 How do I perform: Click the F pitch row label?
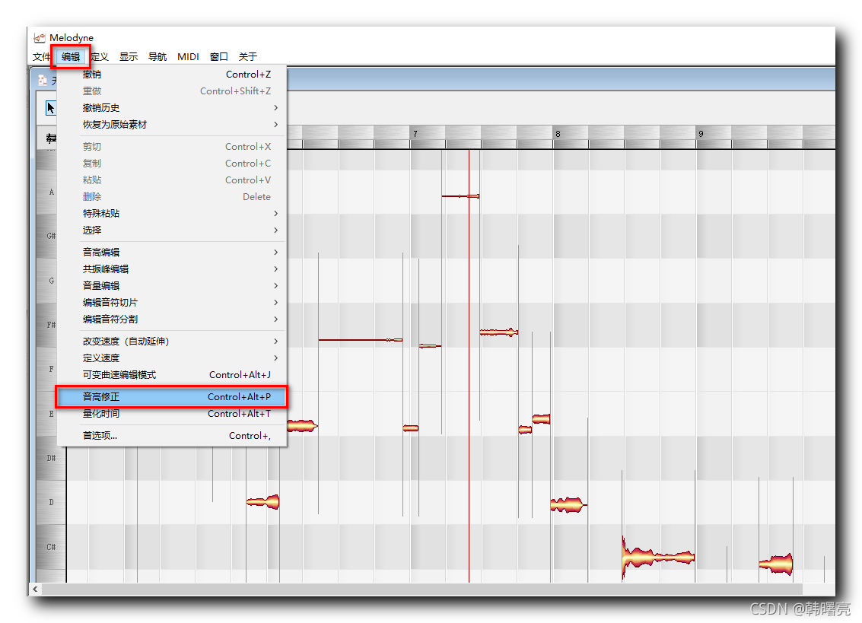coord(51,369)
